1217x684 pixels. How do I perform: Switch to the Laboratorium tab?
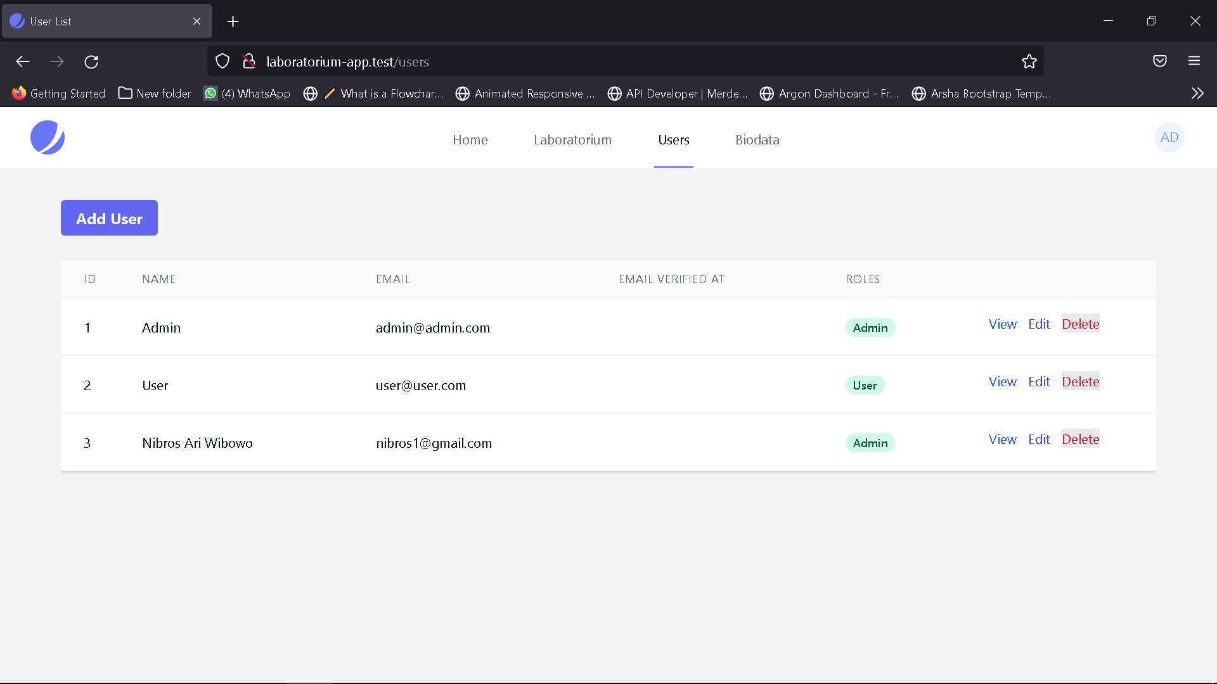[572, 139]
